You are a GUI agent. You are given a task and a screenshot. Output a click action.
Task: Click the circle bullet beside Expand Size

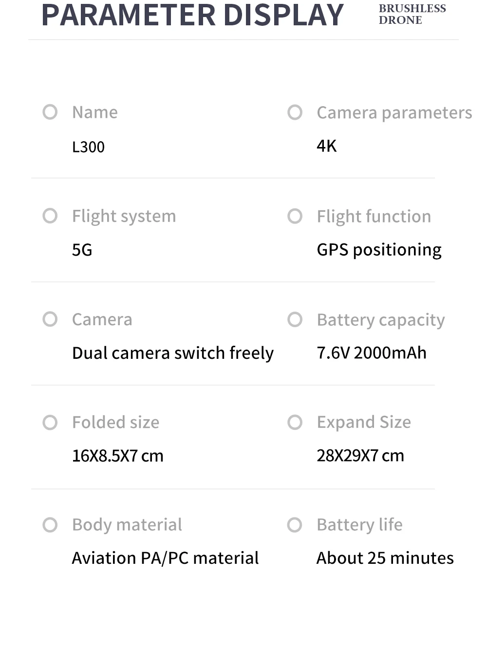pos(295,422)
